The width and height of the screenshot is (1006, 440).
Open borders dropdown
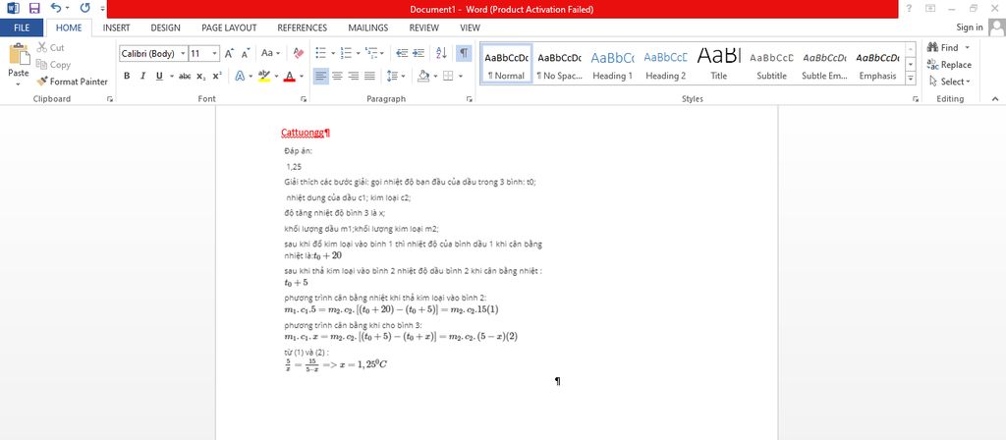tap(463, 76)
